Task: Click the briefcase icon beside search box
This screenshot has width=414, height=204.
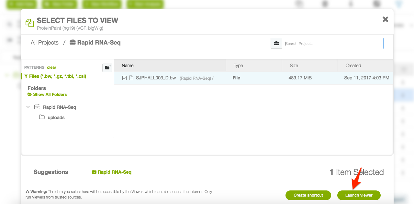Action: click(276, 44)
